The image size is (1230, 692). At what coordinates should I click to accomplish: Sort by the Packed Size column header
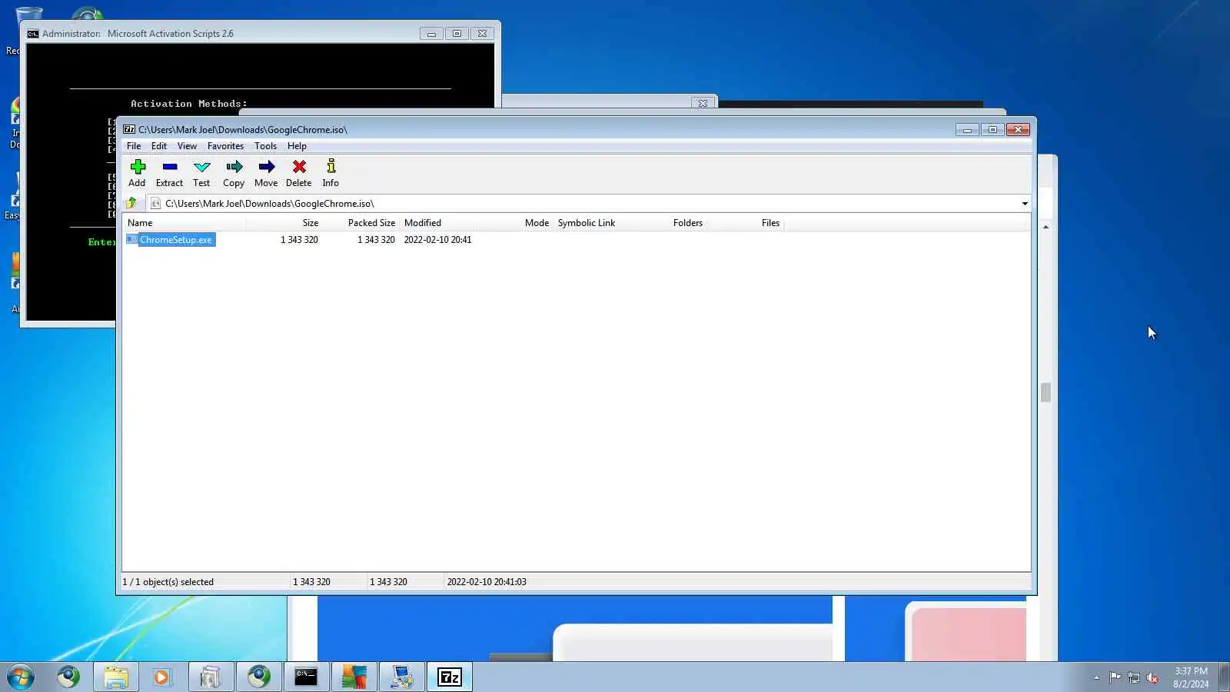[x=361, y=223]
